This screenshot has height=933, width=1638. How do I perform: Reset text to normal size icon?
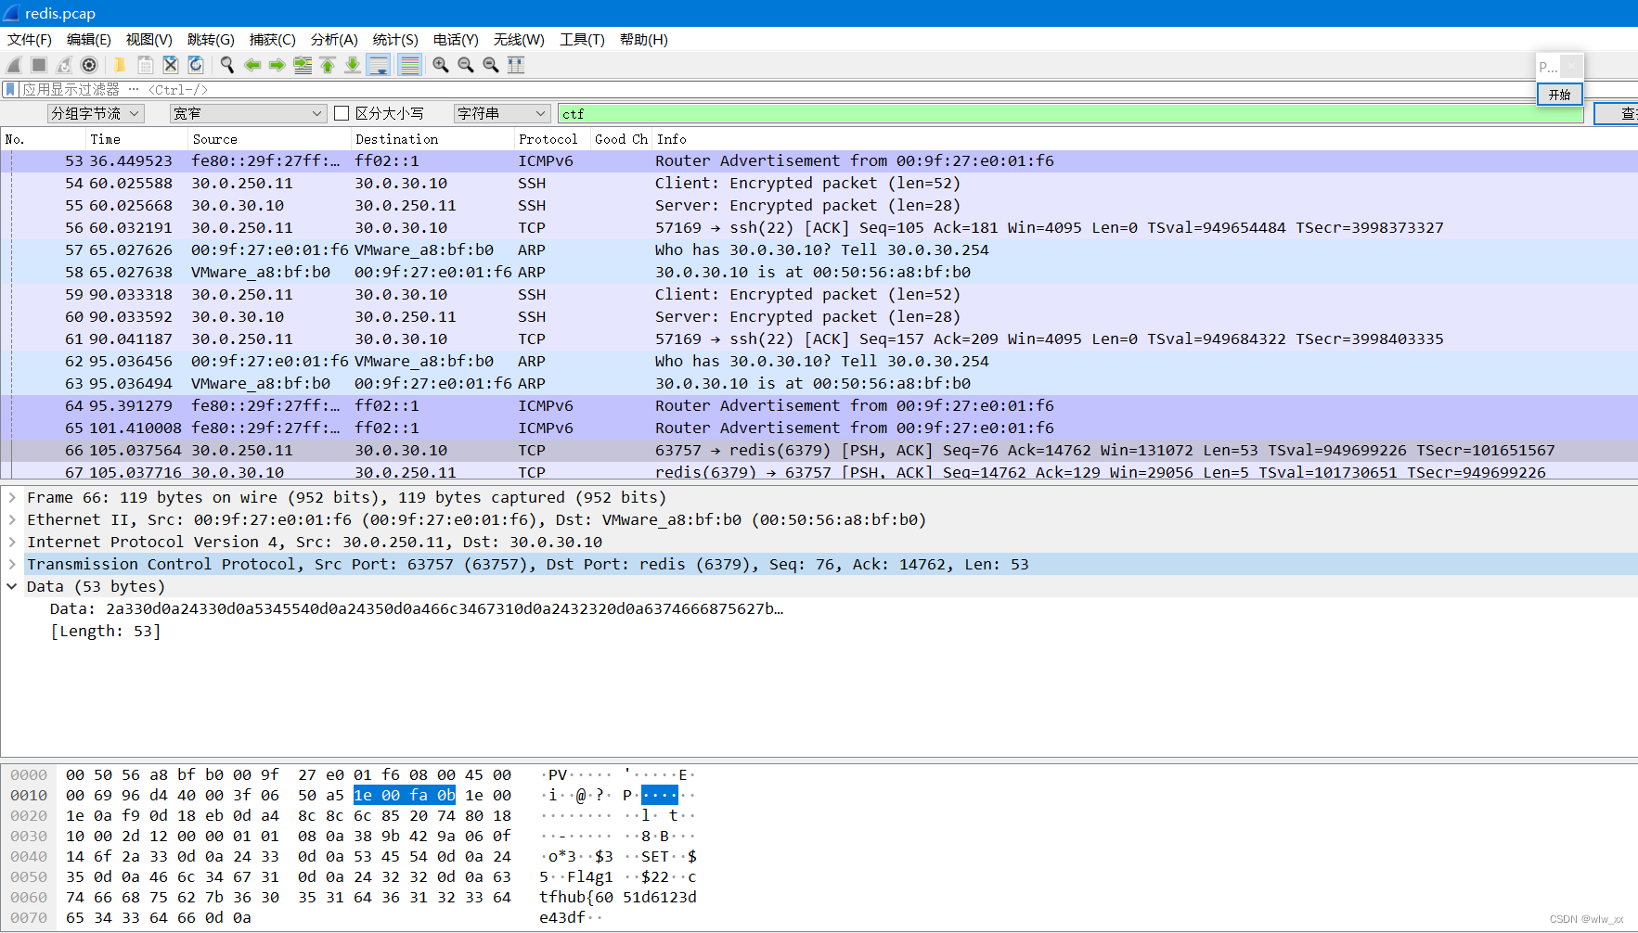pos(491,65)
